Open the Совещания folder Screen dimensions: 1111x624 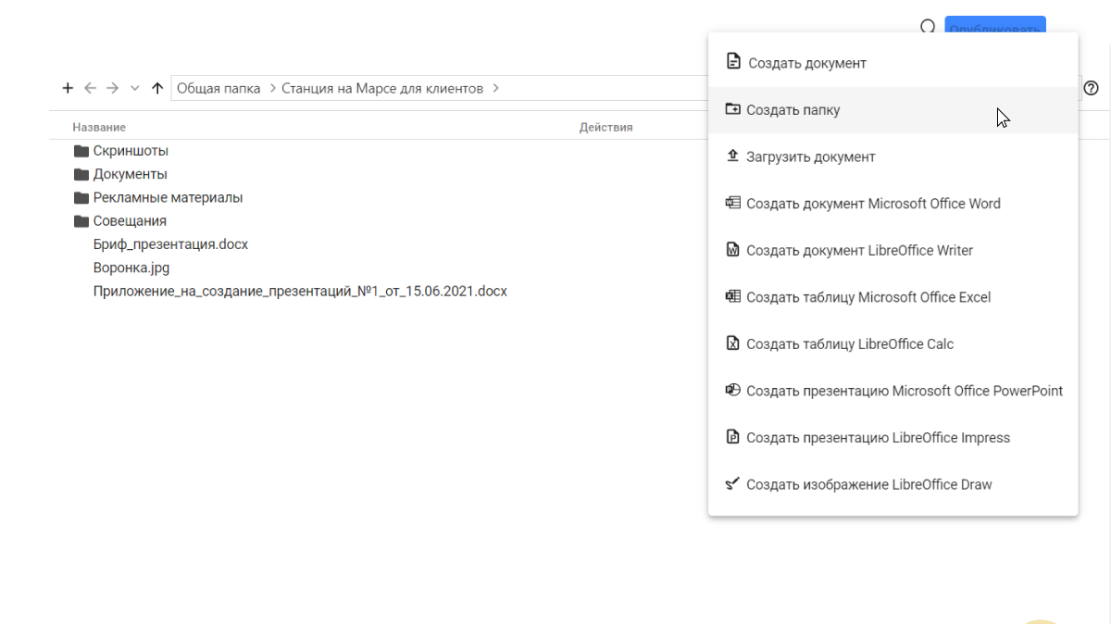[x=130, y=220]
